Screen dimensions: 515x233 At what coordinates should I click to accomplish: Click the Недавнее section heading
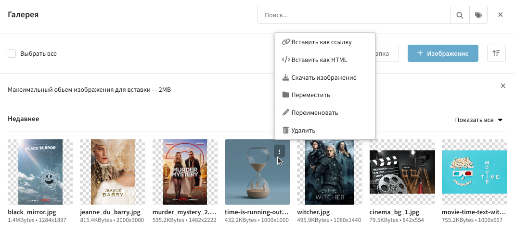(23, 119)
